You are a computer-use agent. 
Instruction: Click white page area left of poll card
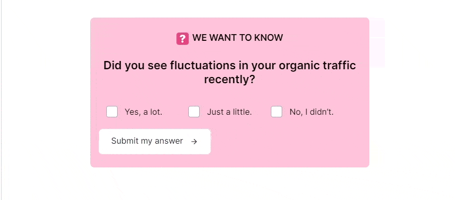(x=46, y=93)
